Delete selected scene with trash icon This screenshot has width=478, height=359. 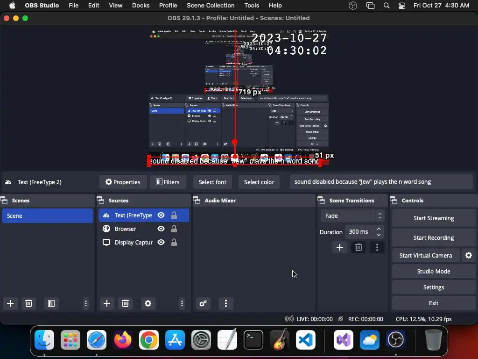pyautogui.click(x=28, y=303)
